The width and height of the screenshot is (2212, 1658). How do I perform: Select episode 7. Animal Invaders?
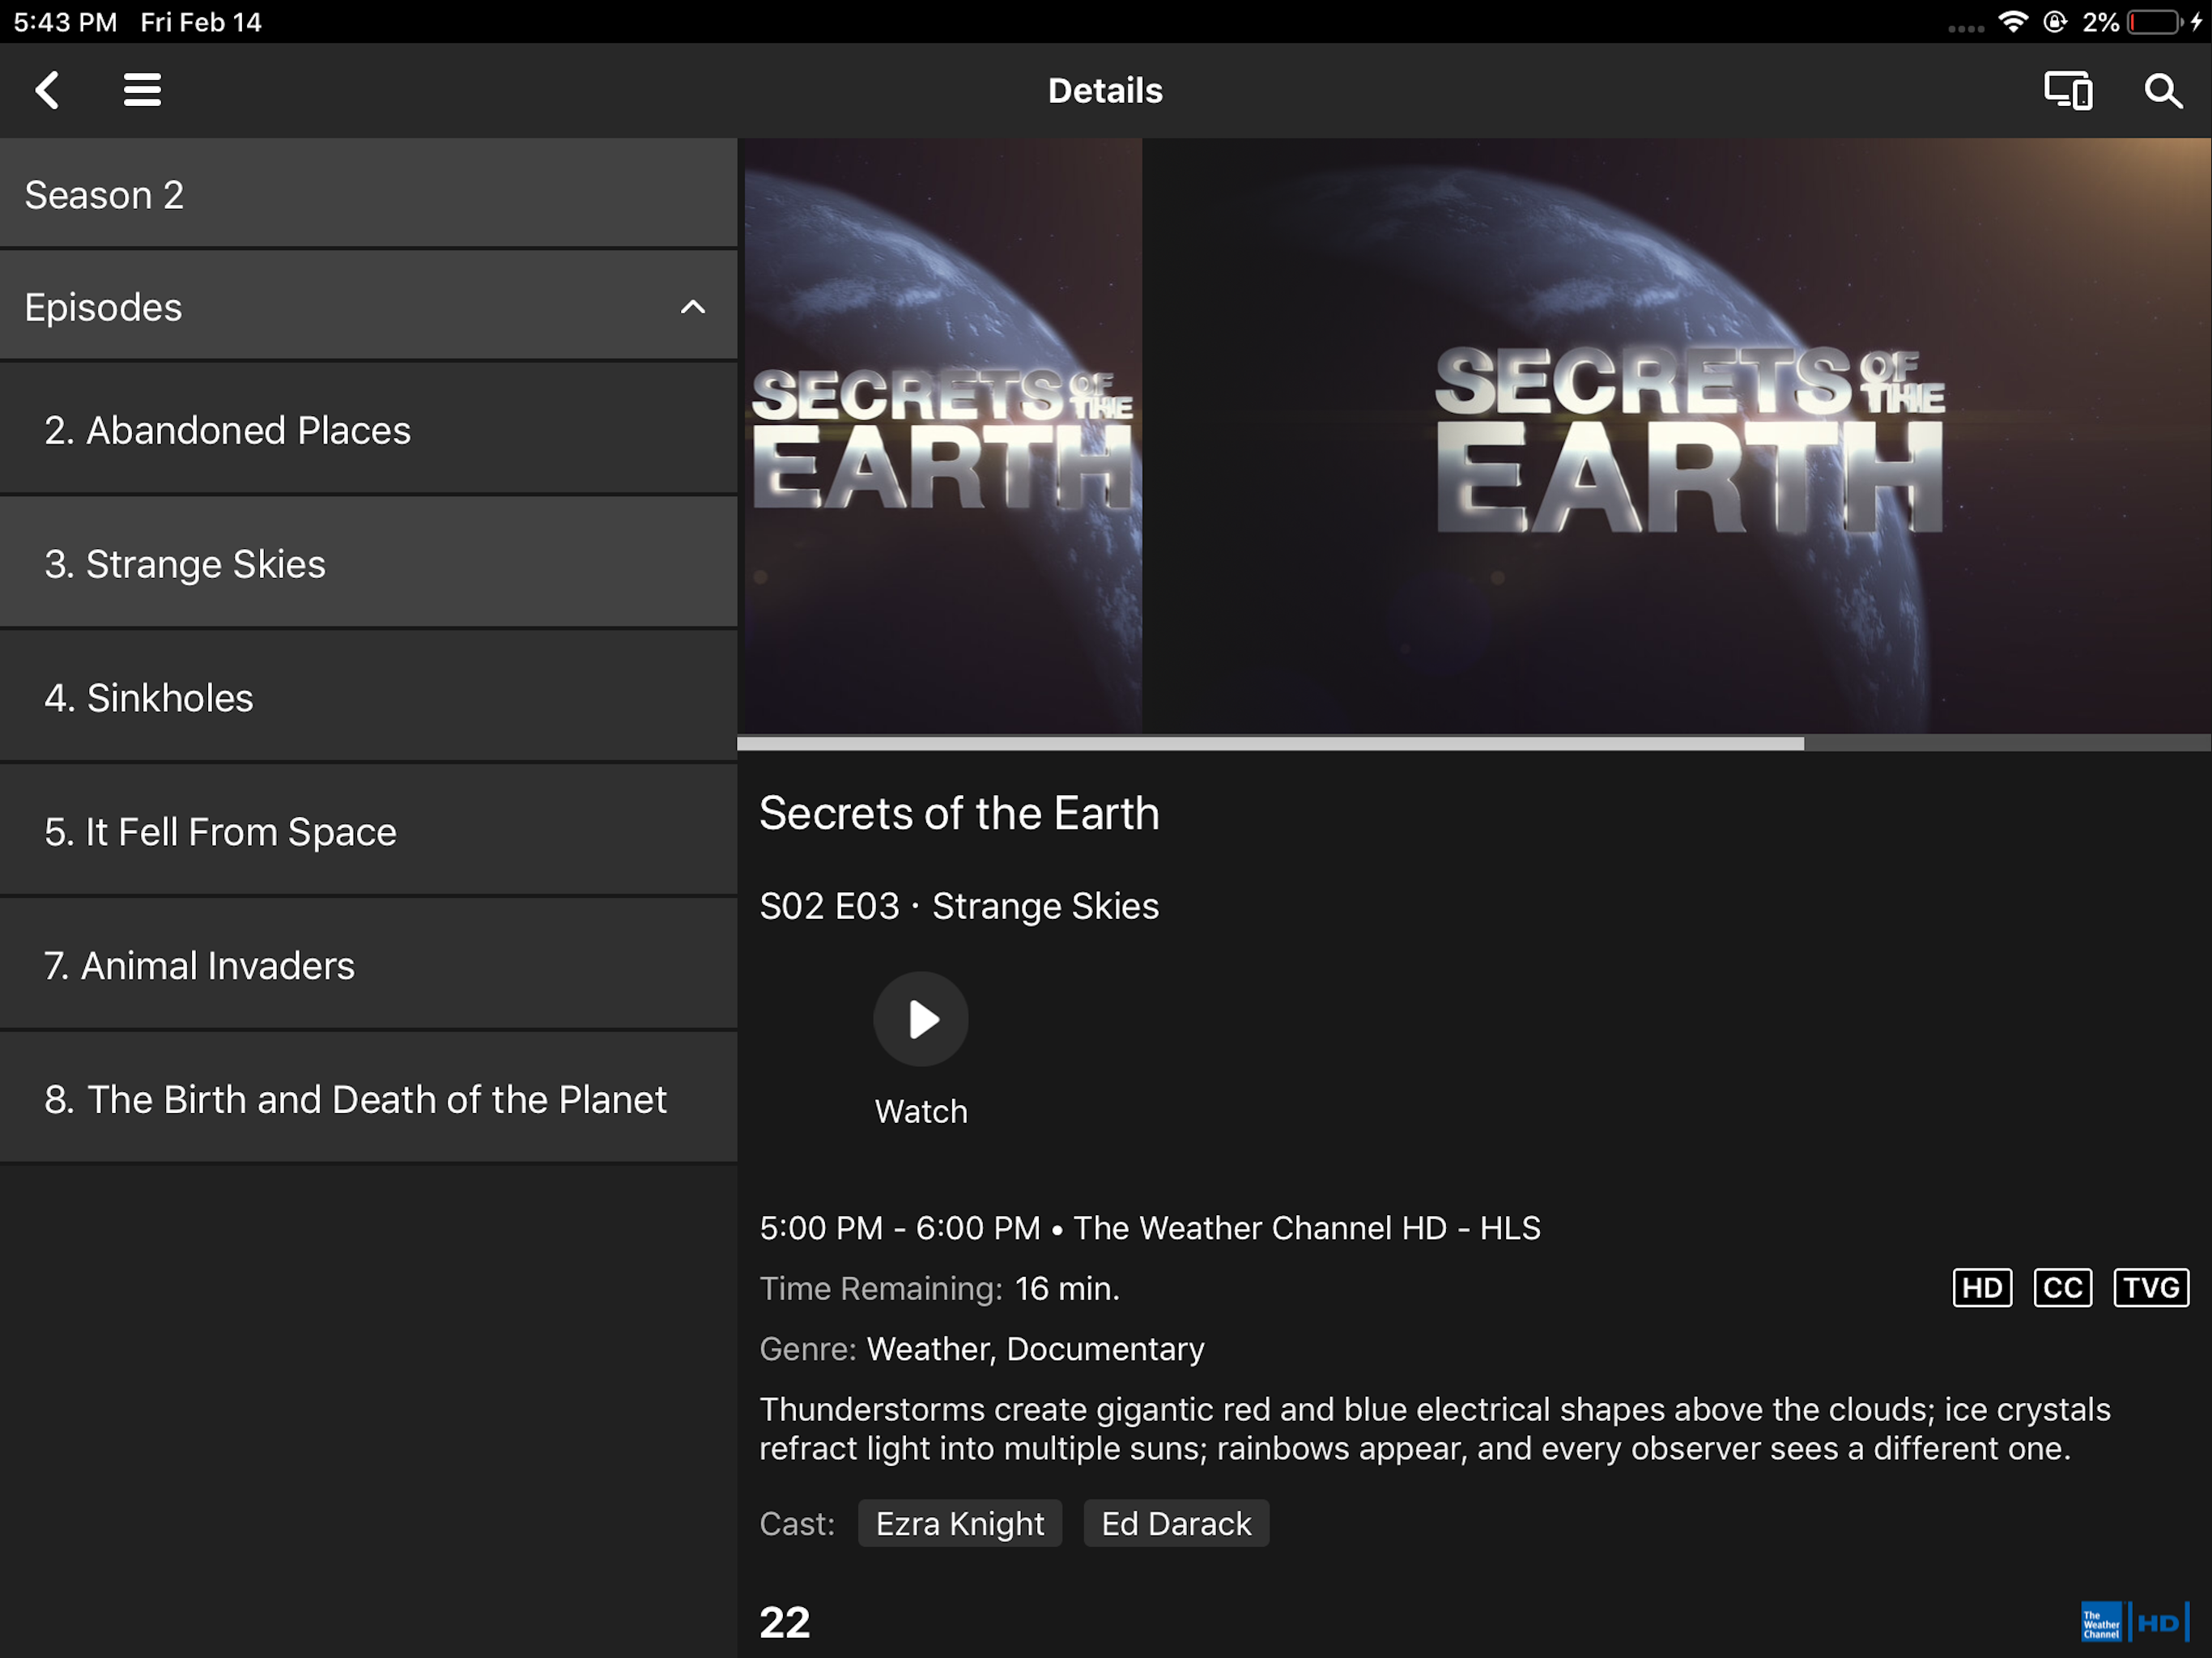[x=369, y=965]
